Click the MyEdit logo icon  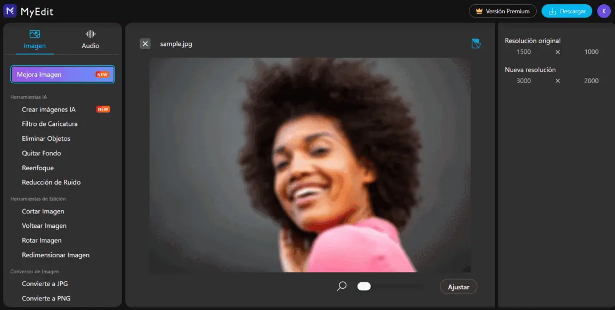pyautogui.click(x=10, y=11)
